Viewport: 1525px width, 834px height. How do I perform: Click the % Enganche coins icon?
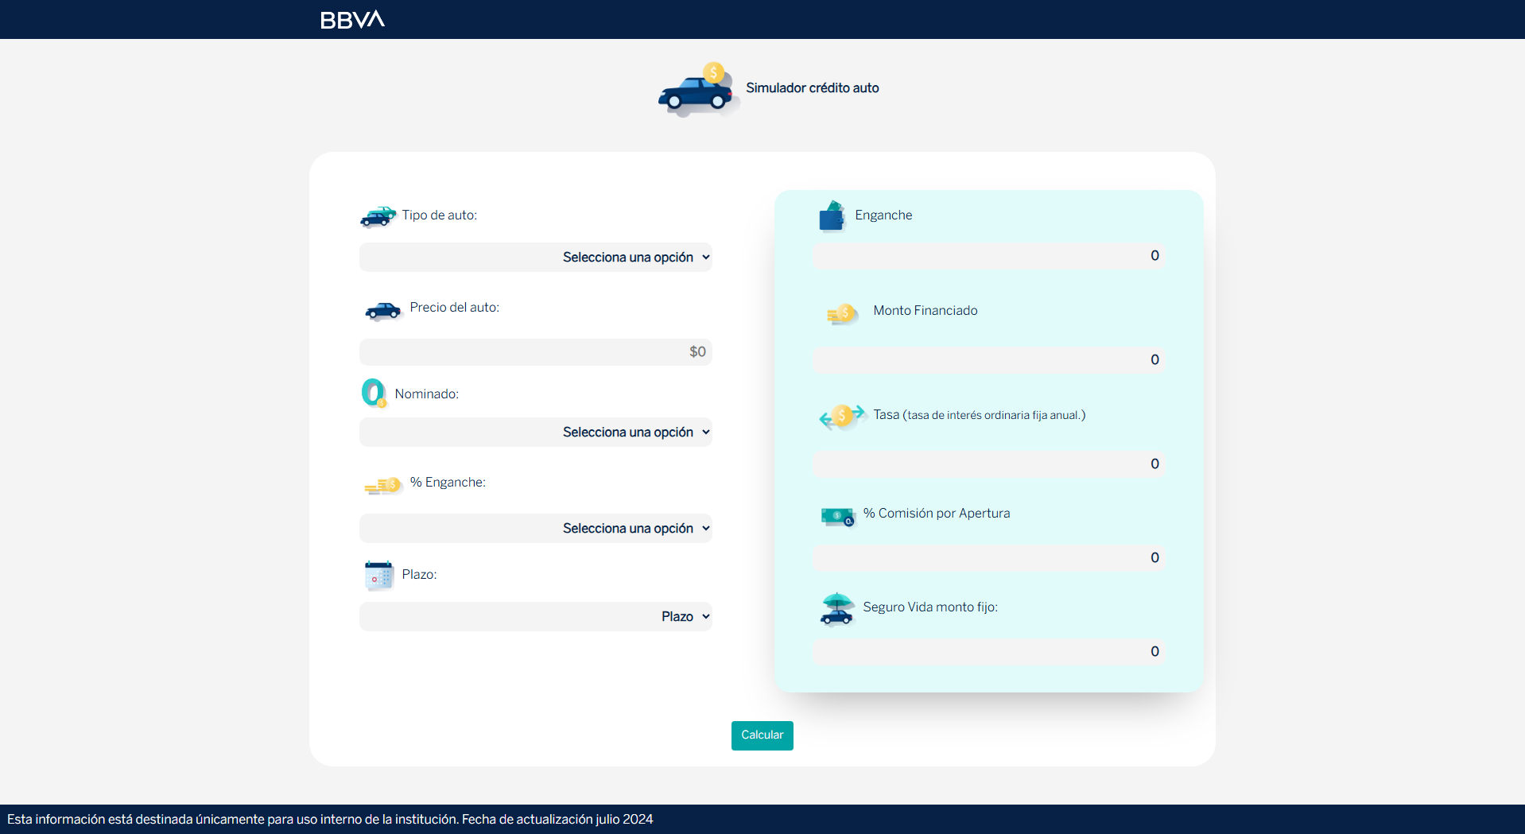[x=383, y=486]
